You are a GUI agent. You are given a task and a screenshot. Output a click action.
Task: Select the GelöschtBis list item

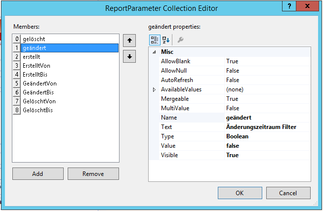click(x=38, y=110)
